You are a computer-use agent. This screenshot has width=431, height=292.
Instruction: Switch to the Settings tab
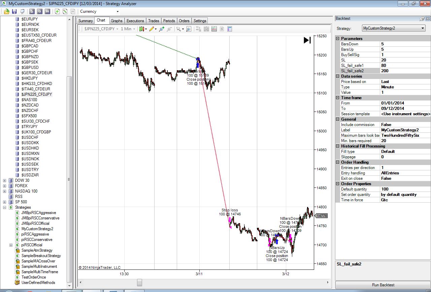(200, 21)
